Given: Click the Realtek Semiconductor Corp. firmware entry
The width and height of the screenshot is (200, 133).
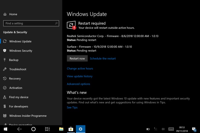Looking at the screenshot, I should pyautogui.click(x=112, y=38).
